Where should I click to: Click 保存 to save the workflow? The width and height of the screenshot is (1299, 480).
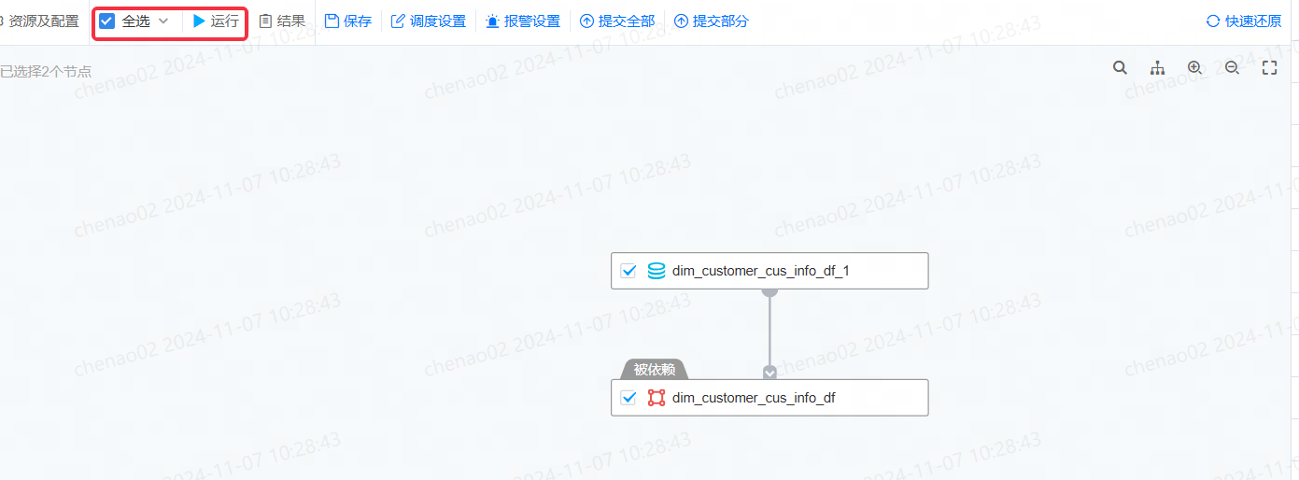click(348, 21)
